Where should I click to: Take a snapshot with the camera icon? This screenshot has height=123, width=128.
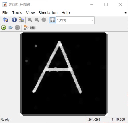pyautogui.click(x=33, y=28)
